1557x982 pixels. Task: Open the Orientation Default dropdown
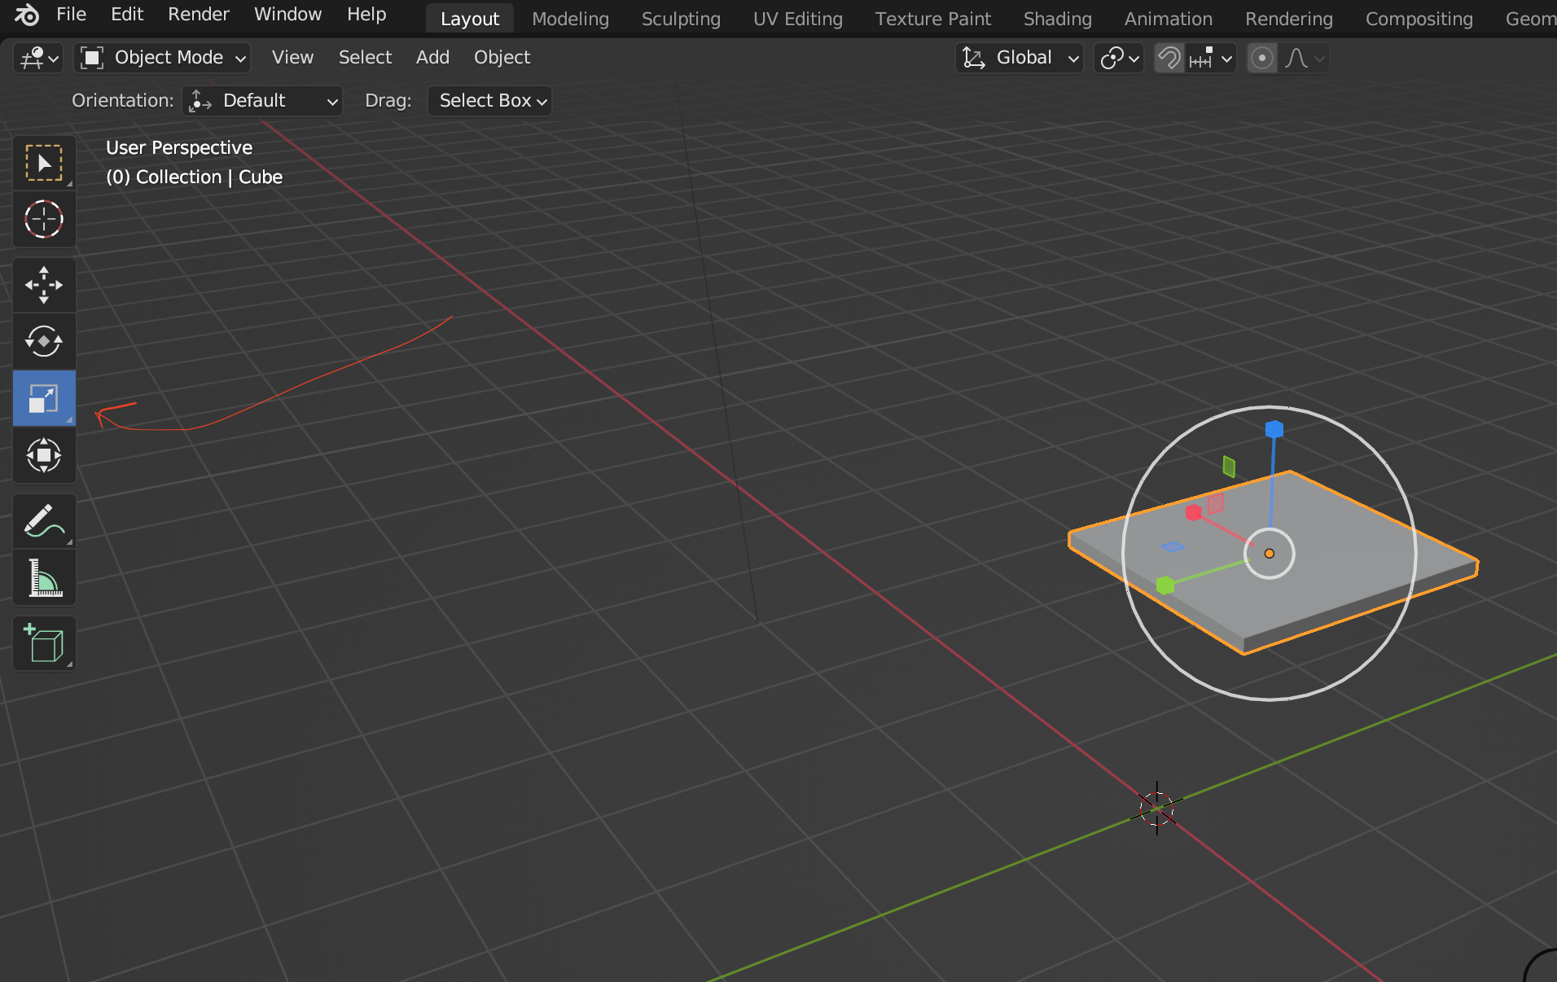click(x=261, y=101)
